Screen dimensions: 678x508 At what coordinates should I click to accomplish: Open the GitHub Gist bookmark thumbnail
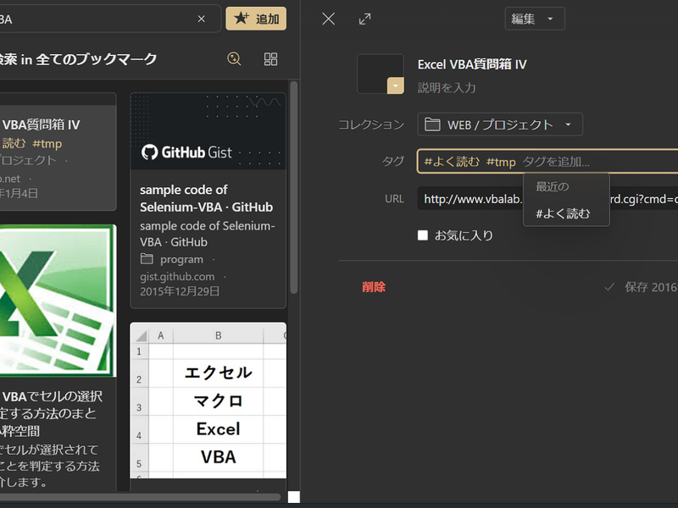coord(208,131)
